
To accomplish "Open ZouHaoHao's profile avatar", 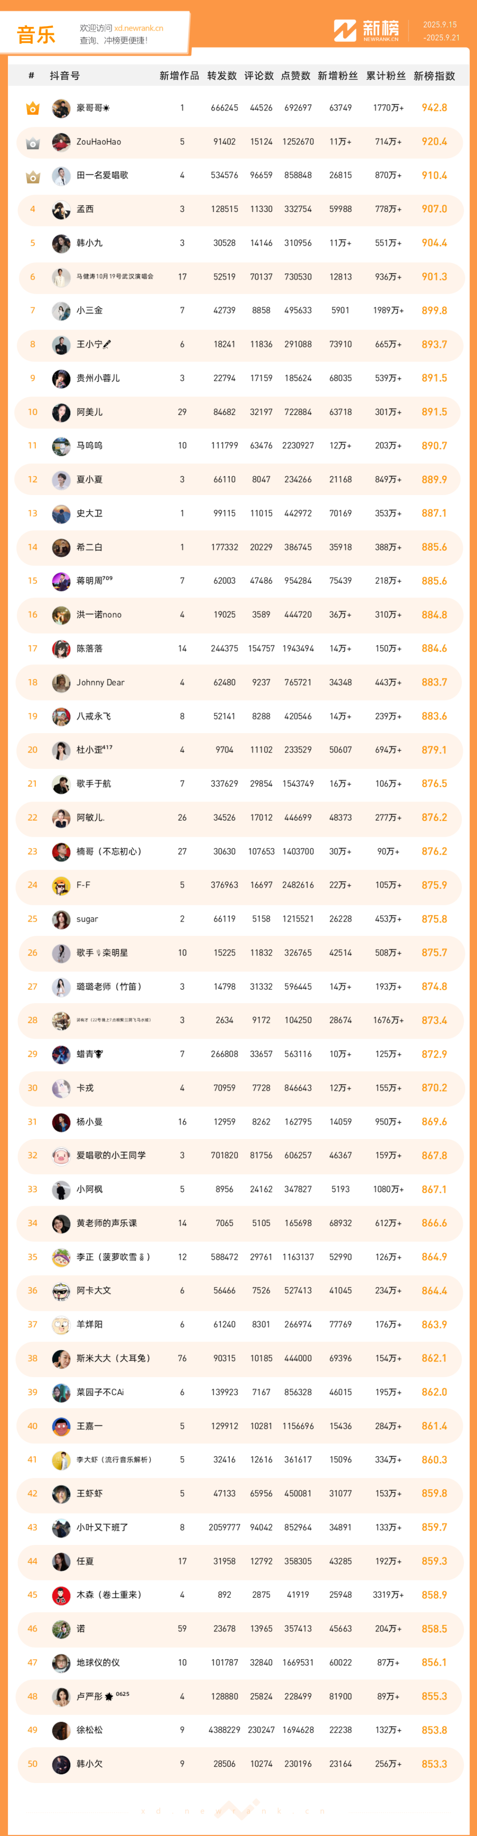I will (x=61, y=142).
